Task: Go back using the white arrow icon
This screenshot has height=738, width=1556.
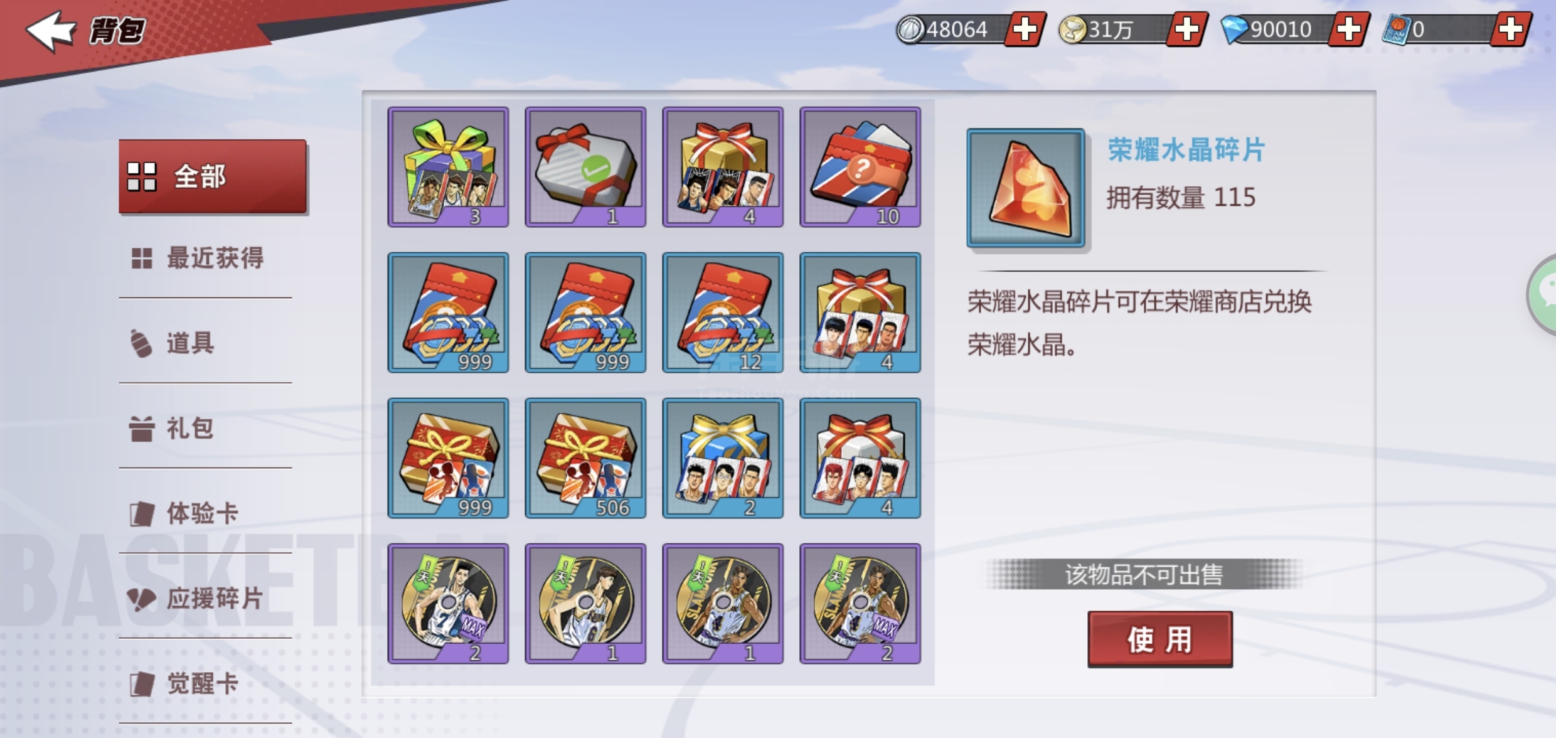Action: pos(50,30)
